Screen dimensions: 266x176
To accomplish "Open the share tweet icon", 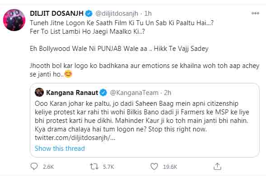I will click(x=217, y=167).
